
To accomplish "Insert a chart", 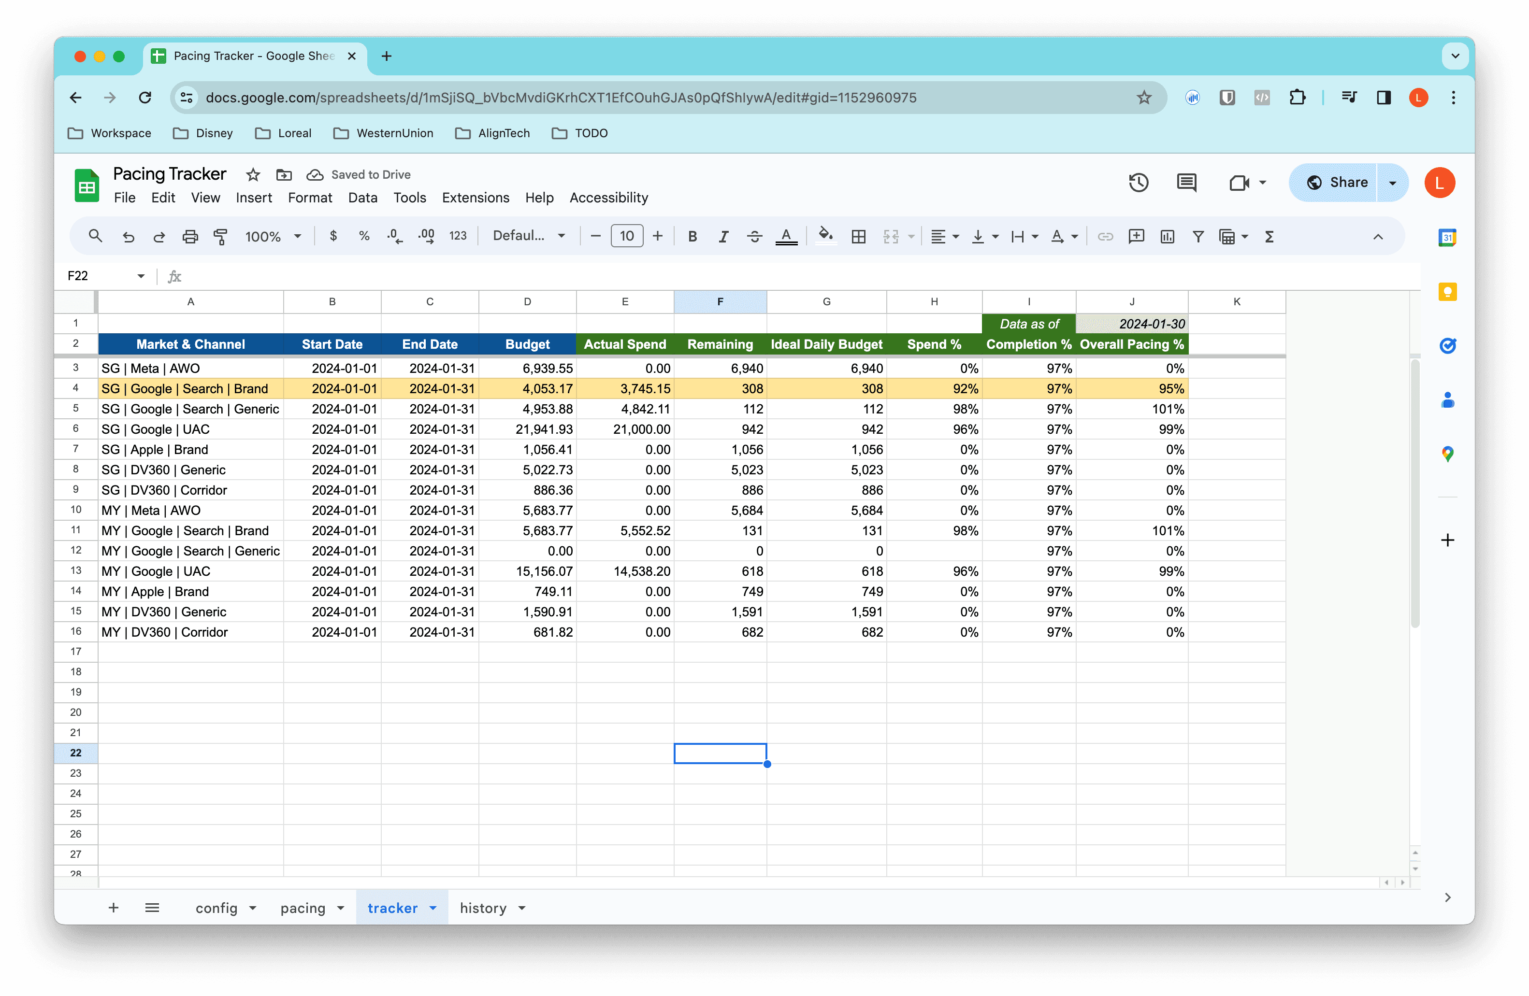I will tap(1168, 236).
